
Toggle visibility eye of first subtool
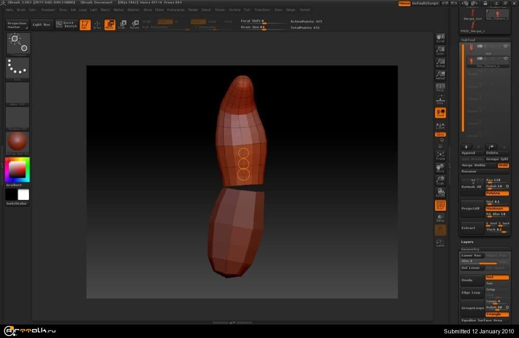(505, 46)
